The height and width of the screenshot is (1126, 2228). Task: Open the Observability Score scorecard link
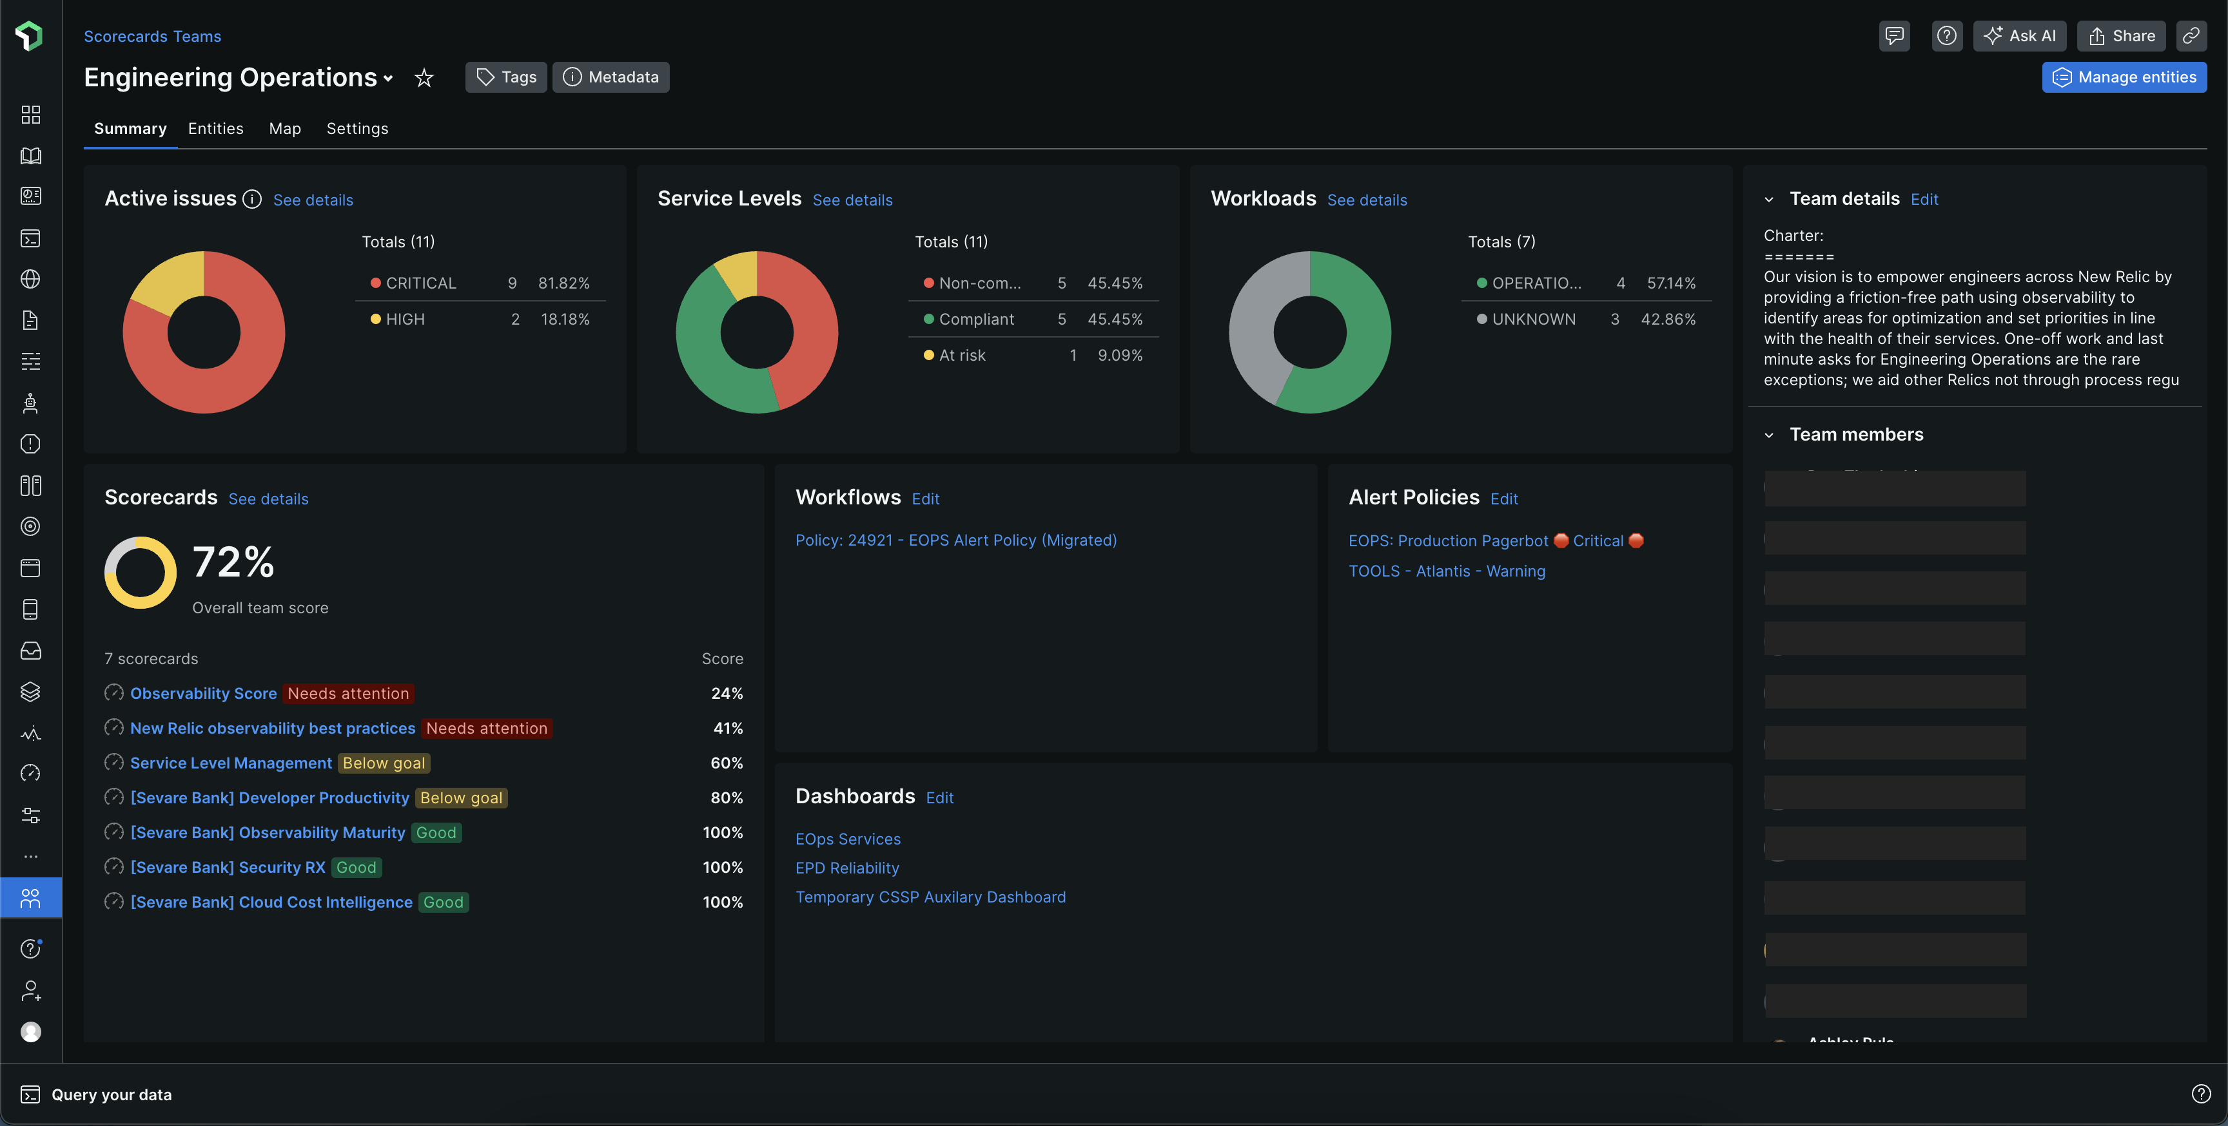point(203,693)
